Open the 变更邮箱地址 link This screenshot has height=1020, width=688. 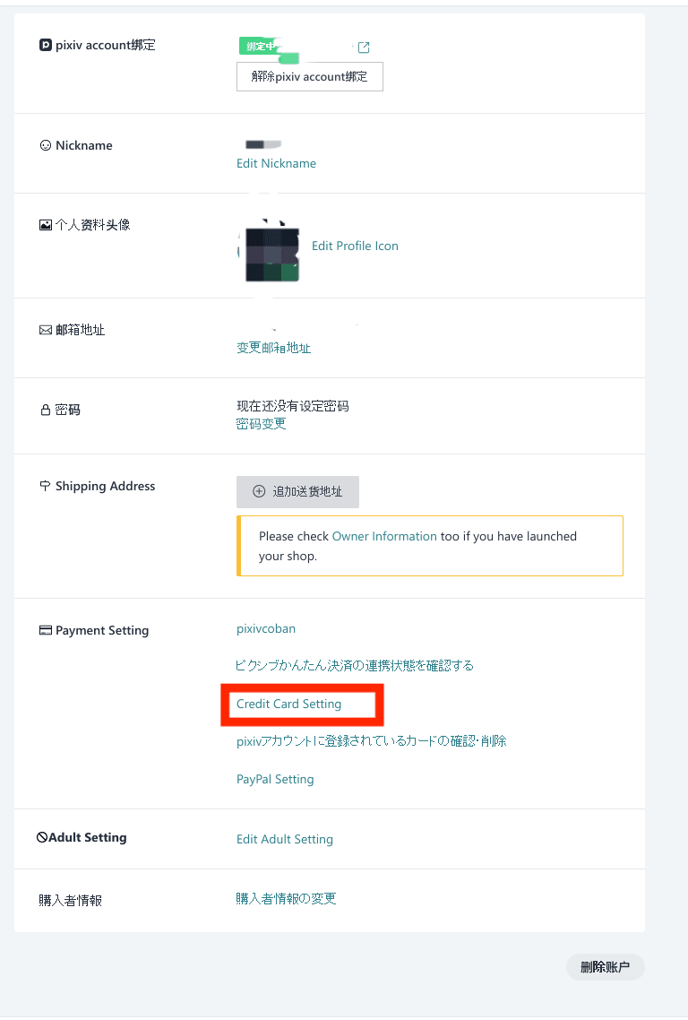pos(273,348)
